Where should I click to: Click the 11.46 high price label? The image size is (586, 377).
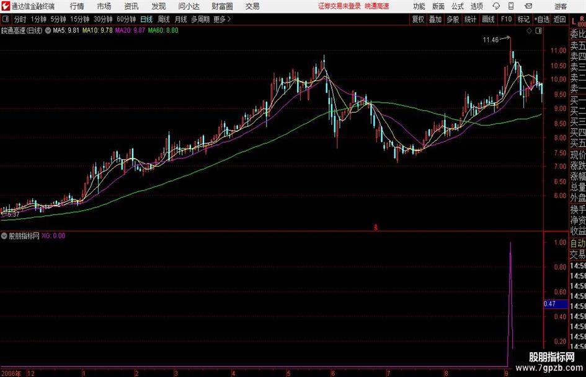coord(491,40)
